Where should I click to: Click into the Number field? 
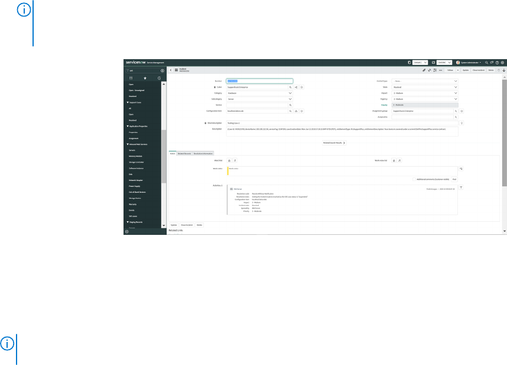(x=259, y=81)
